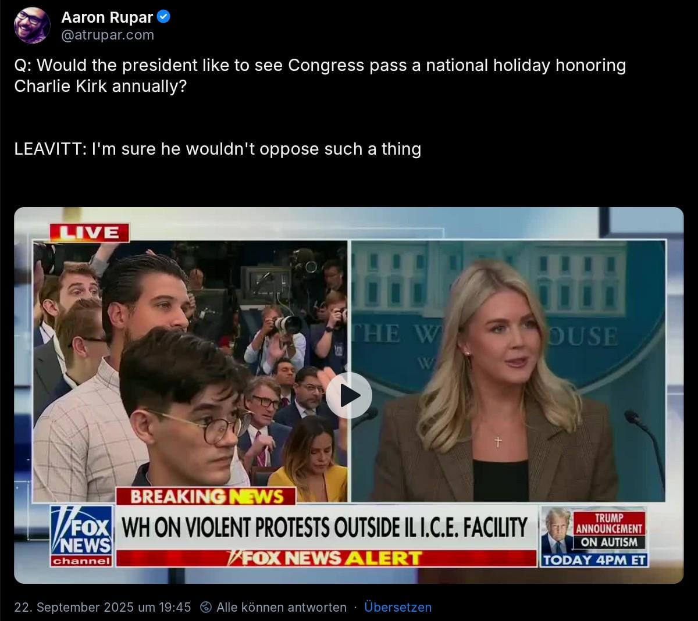Click the BREAKING NEWS banner
Image resolution: width=698 pixels, height=621 pixels.
(x=206, y=496)
